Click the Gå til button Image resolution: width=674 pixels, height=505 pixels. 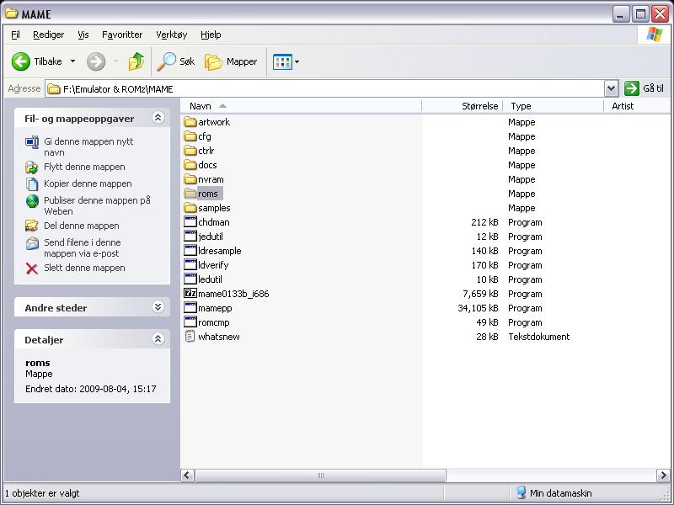point(645,88)
